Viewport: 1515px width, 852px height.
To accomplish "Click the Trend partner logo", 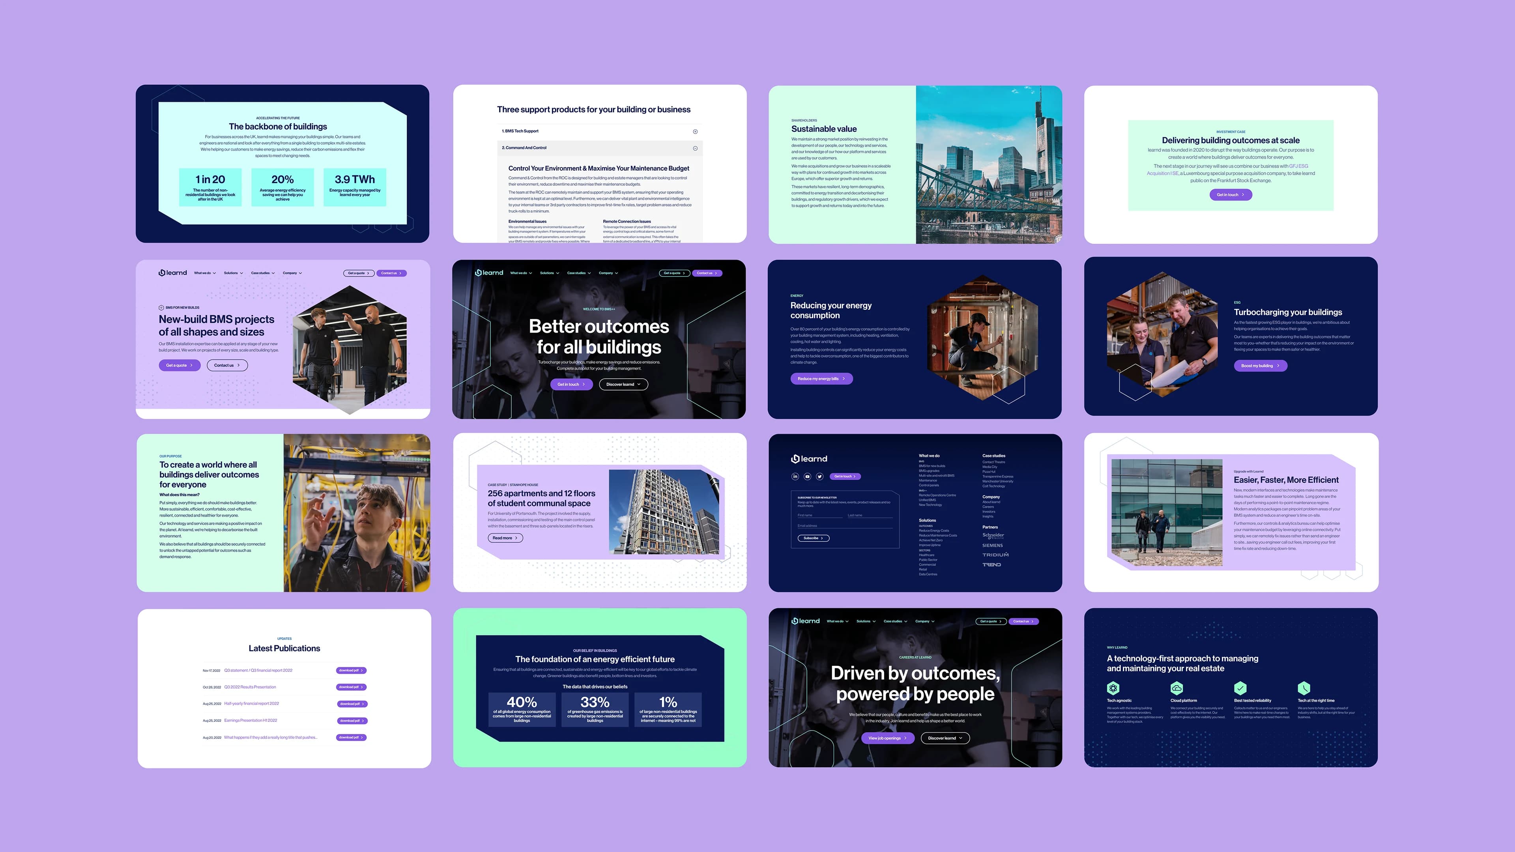I will [x=991, y=564].
